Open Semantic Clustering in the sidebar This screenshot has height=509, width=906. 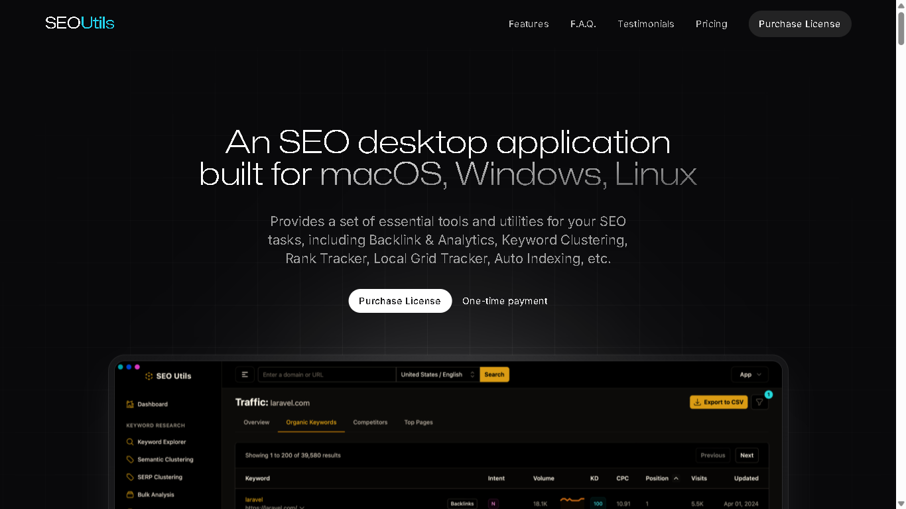[x=165, y=459]
